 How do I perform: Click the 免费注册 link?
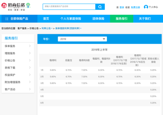(x=135, y=7)
